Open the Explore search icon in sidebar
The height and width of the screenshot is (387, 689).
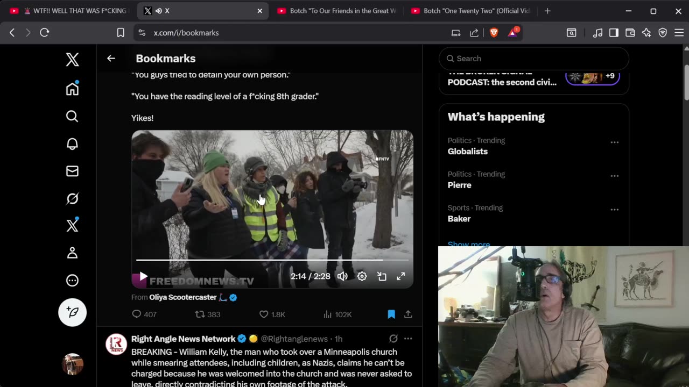pos(72,116)
